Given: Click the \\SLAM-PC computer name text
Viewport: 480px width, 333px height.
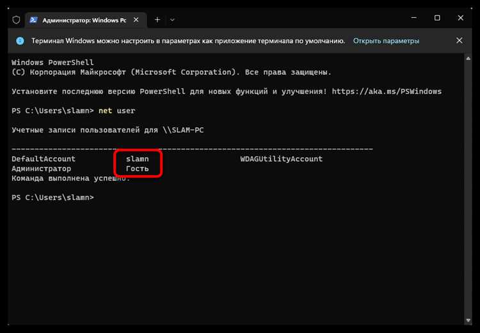Looking at the screenshot, I should pyautogui.click(x=183, y=130).
